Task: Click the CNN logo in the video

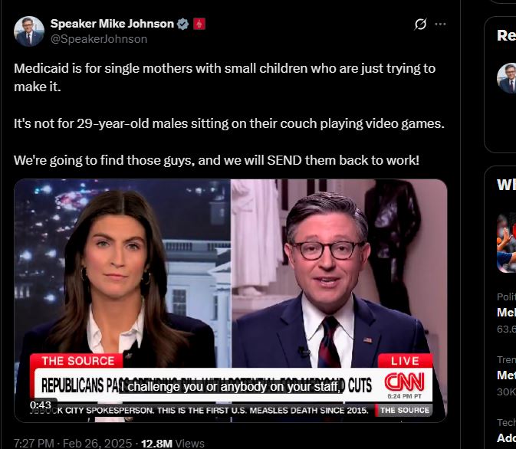Action: coord(404,382)
